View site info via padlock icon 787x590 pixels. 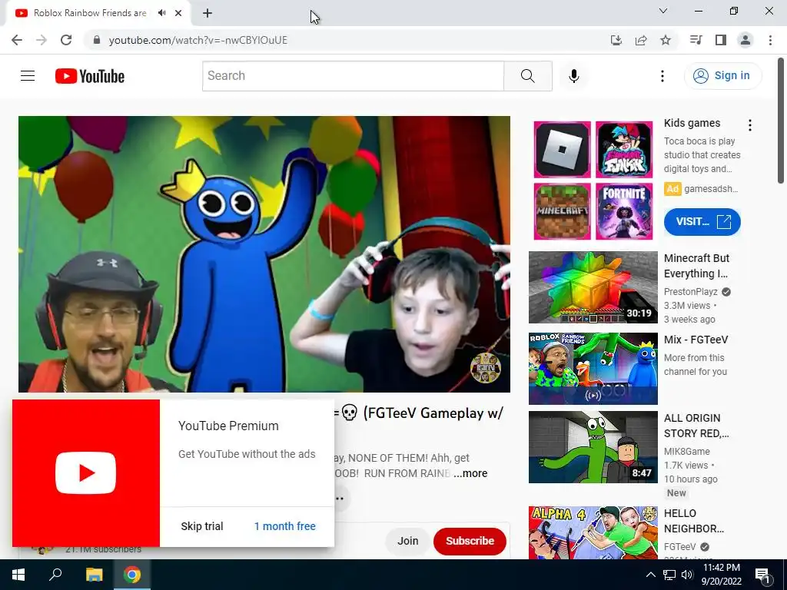(96, 40)
